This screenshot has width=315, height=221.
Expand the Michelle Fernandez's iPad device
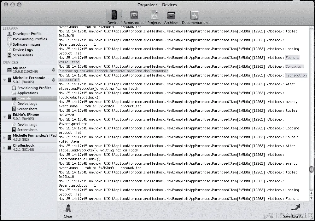tap(4, 138)
